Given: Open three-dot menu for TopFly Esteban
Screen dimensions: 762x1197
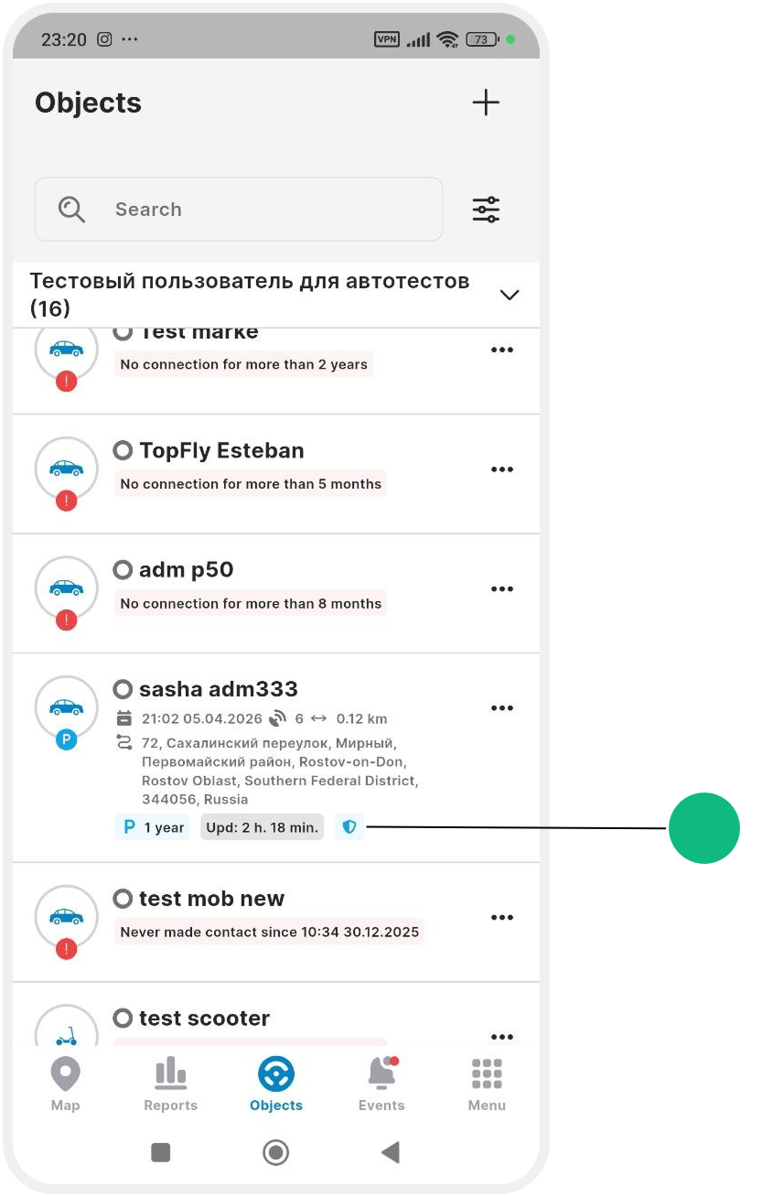Looking at the screenshot, I should point(501,469).
